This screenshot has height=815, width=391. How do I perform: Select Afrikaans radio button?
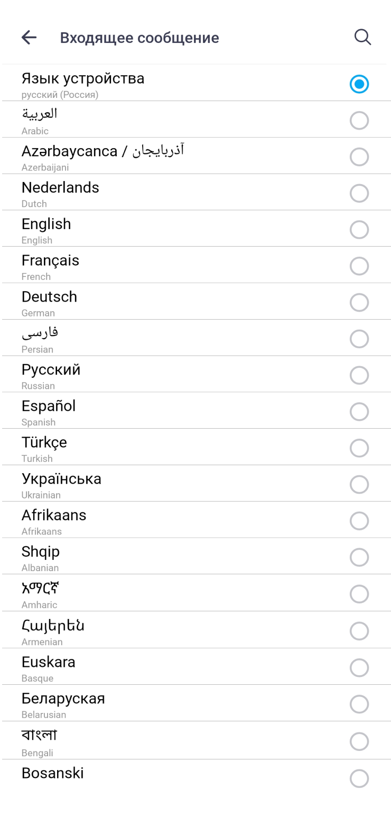click(359, 521)
